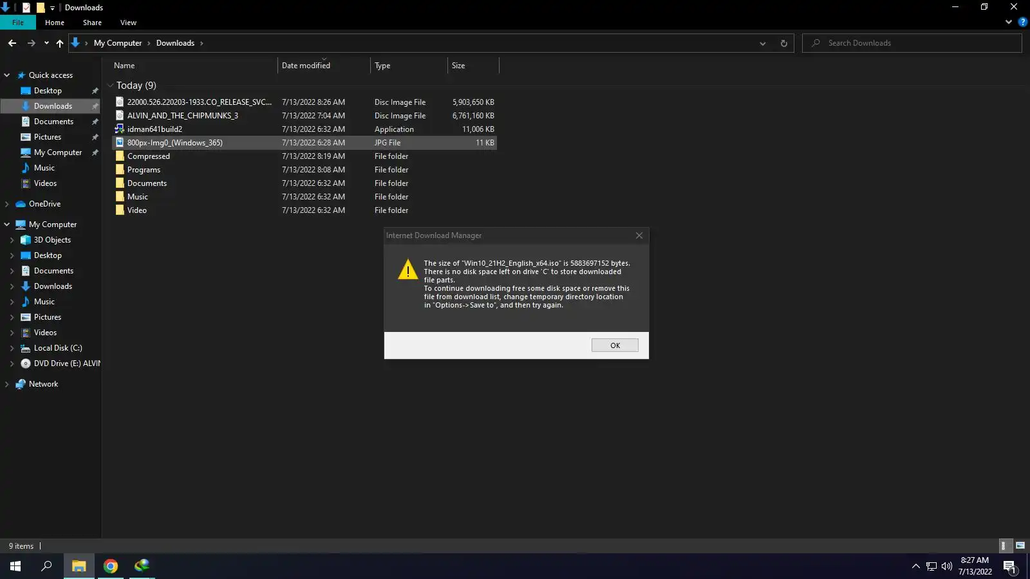Viewport: 1030px width, 579px height.
Task: Select the 22000.526 CO_RELEASE disc image icon
Action: coord(120,102)
